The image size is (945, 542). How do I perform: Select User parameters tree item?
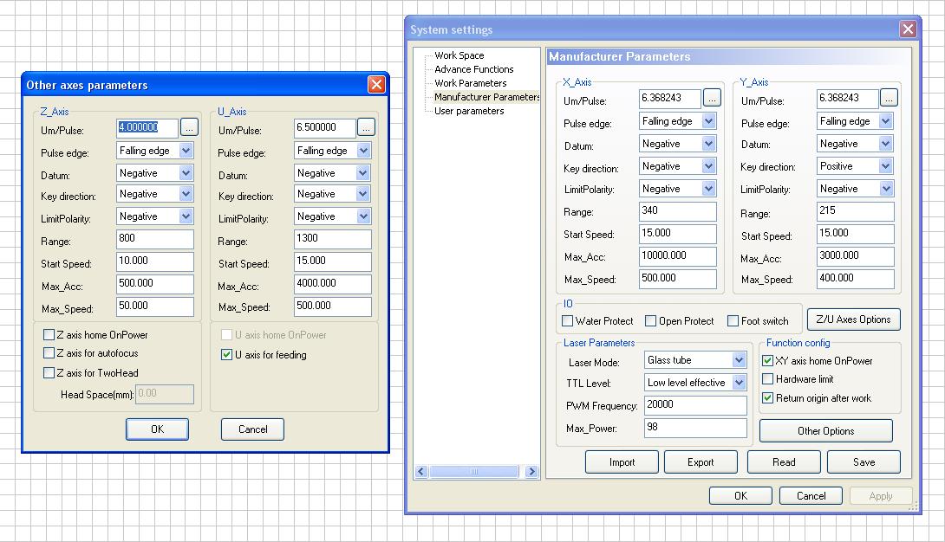[x=469, y=111]
